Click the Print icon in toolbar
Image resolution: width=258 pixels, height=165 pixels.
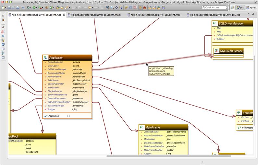(x=18, y=7)
